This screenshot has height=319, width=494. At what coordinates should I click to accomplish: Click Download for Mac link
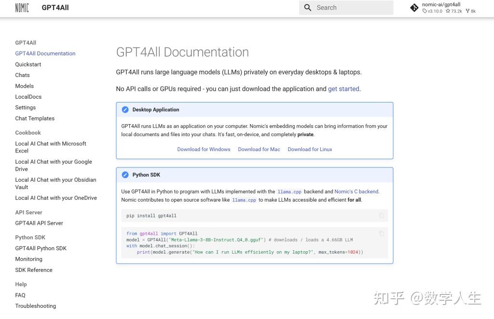tap(259, 149)
